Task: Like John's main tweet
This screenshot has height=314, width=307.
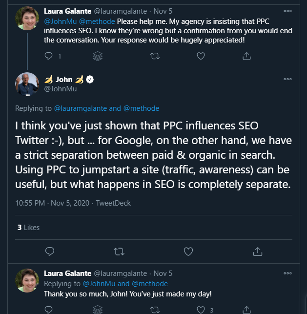Action: click(188, 251)
